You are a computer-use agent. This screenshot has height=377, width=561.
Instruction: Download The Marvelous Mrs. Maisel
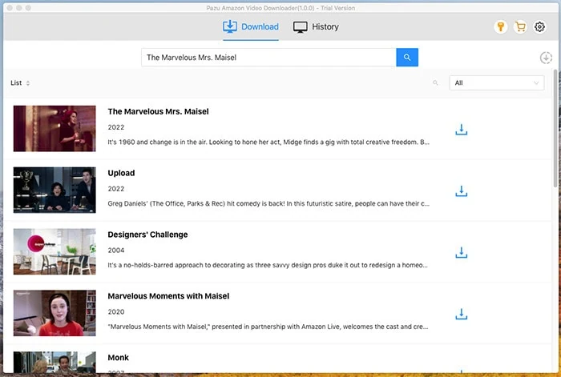pyautogui.click(x=461, y=130)
